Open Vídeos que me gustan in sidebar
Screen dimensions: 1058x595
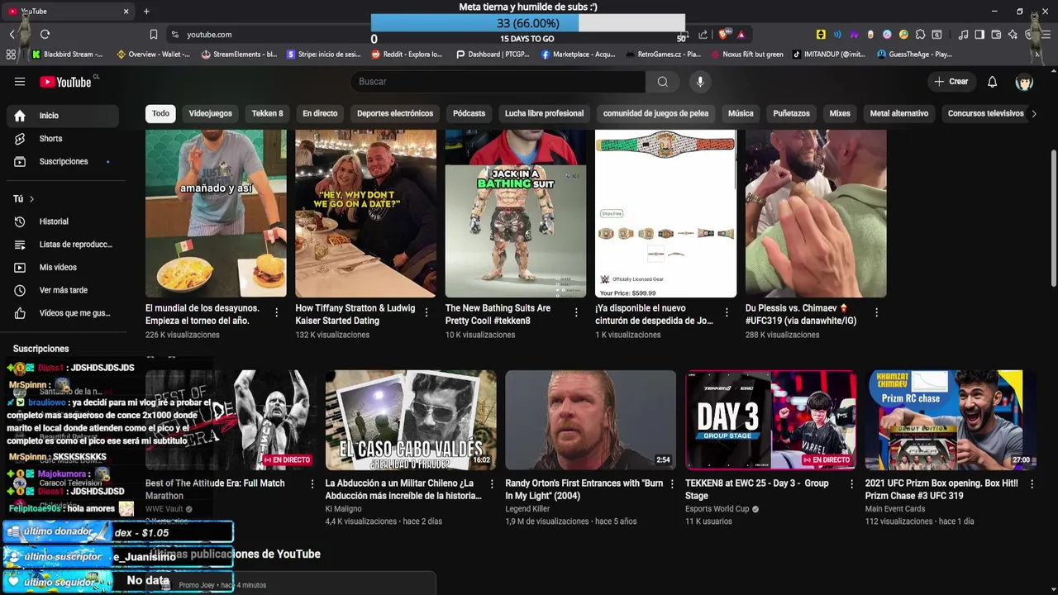pyautogui.click(x=63, y=313)
